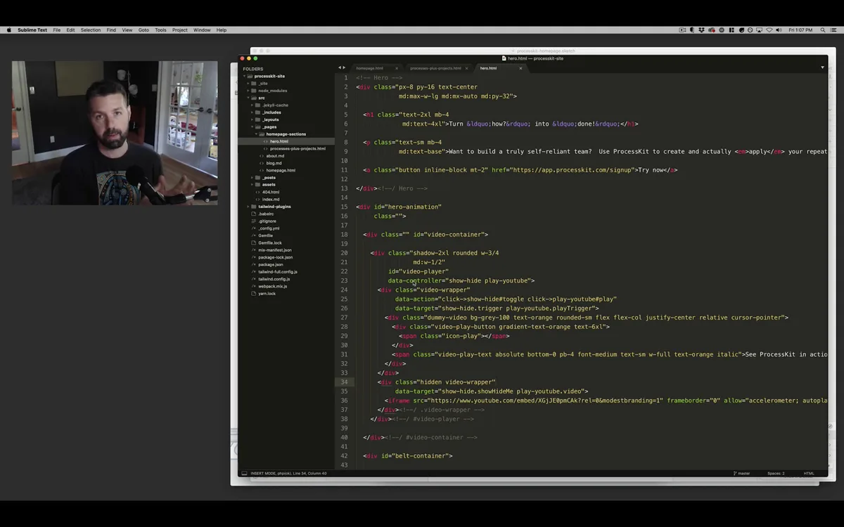Click the tab history left arrow
844x527 pixels.
click(340, 68)
